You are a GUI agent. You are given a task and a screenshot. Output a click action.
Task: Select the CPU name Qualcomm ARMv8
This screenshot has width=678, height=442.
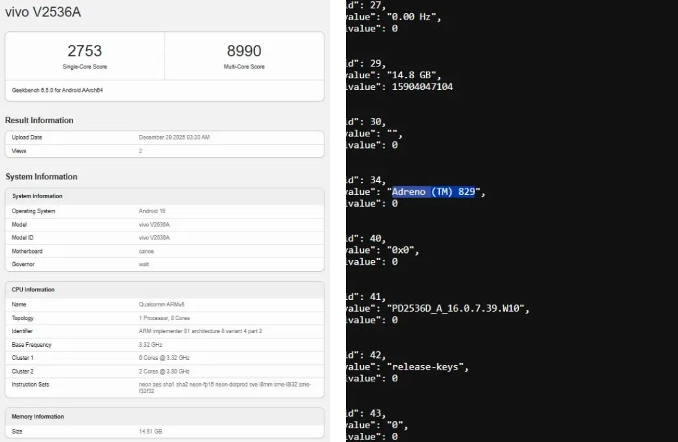(x=162, y=304)
